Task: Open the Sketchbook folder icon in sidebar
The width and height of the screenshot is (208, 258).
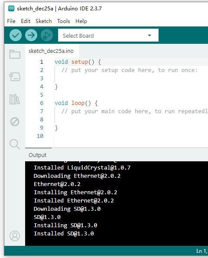Action: [x=15, y=54]
